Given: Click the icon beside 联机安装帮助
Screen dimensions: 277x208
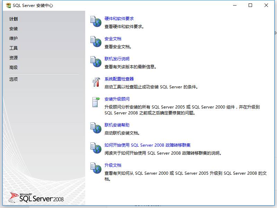Looking at the screenshot, I should point(96,128).
